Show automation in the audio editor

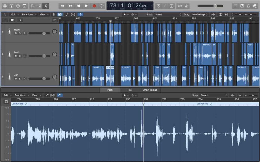(46, 95)
